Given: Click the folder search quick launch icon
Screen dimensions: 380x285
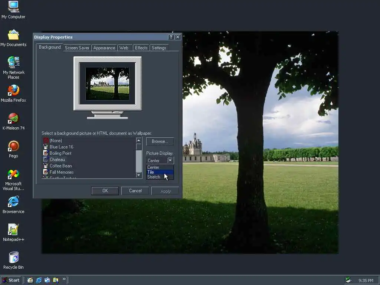Looking at the screenshot, I should (56, 280).
